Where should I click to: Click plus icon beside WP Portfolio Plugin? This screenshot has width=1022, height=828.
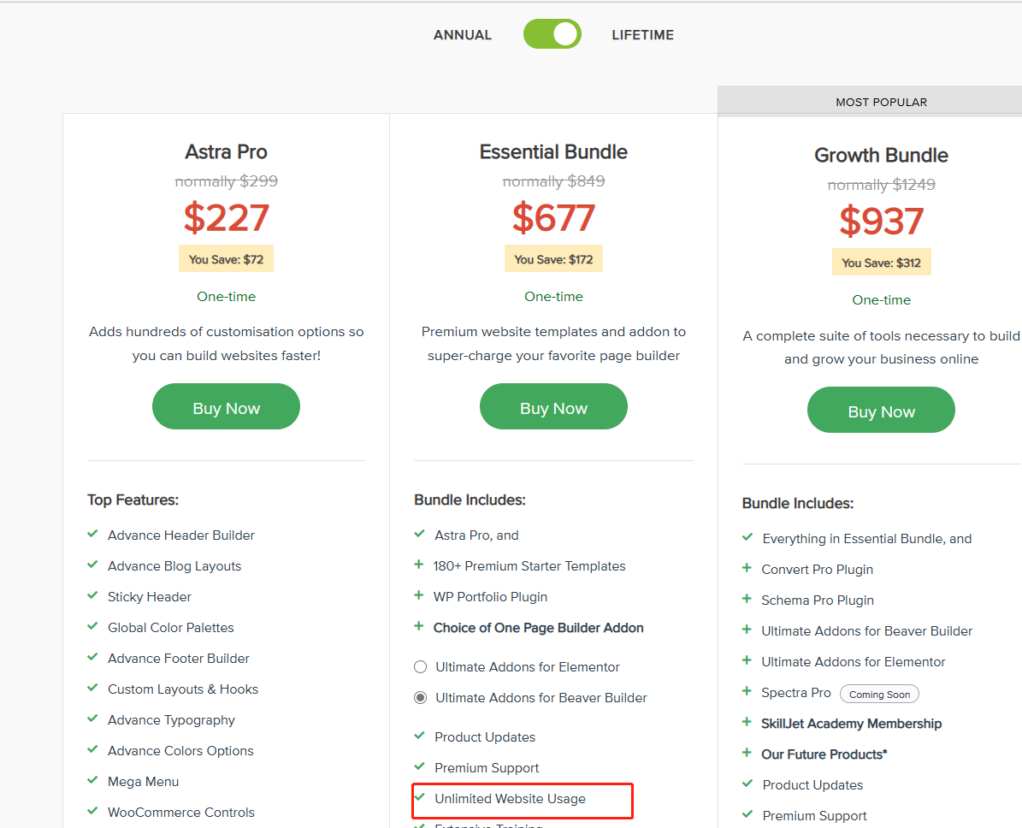click(419, 595)
